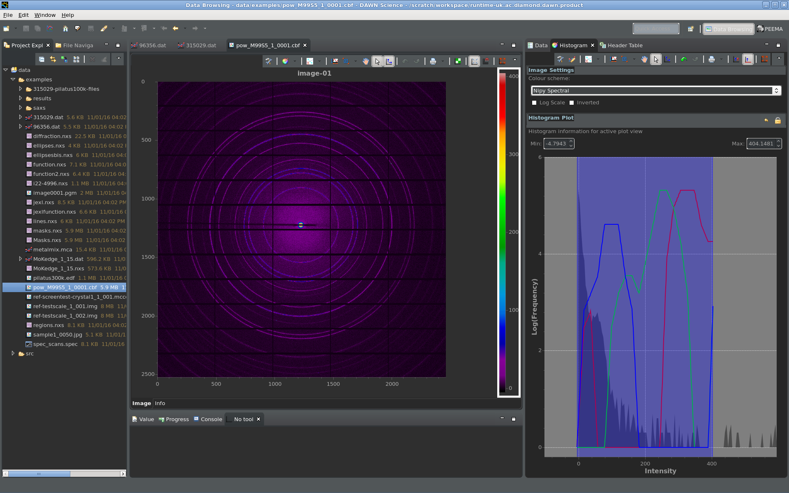Screen dimensions: 789x493
Task: Click the green checkerboard icon in image toolbar
Action: (x=458, y=61)
